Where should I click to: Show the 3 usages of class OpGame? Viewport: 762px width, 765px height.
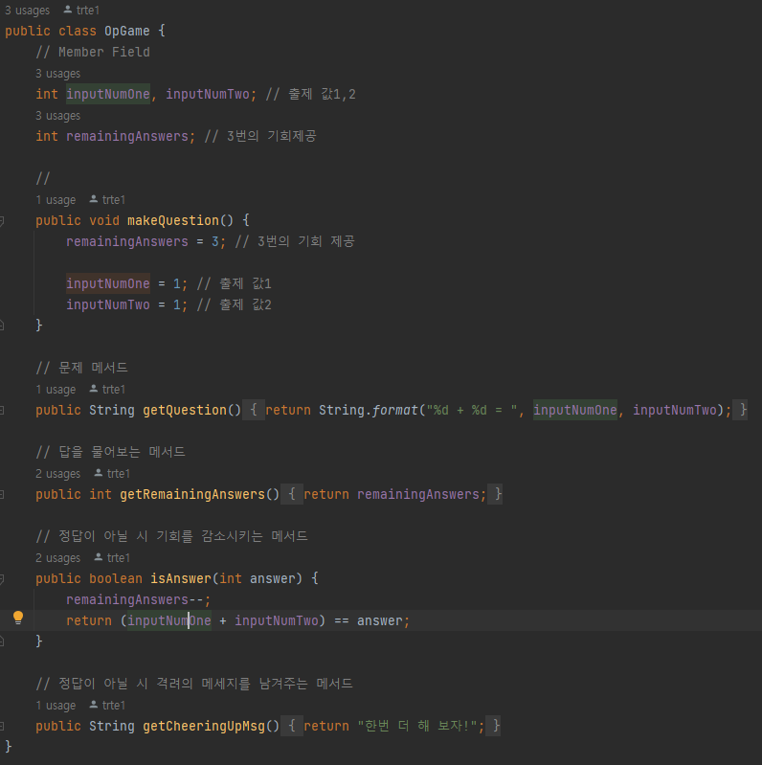28,11
